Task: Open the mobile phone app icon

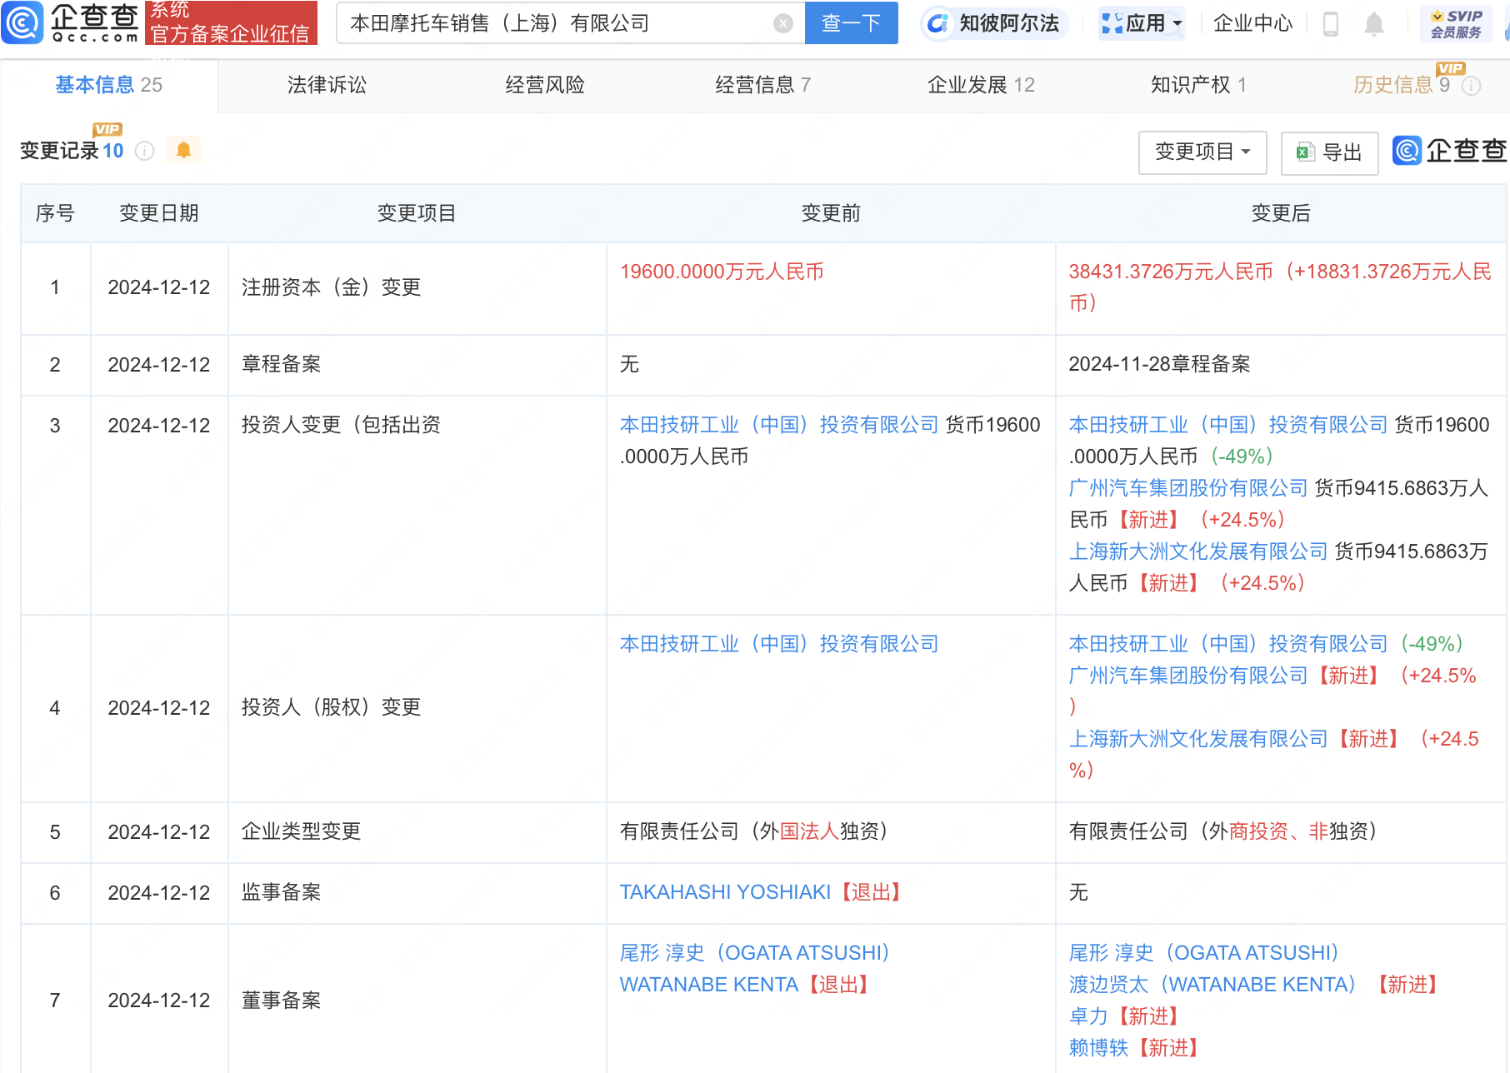Action: 1331,24
